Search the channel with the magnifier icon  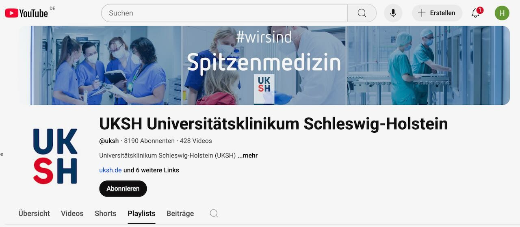(214, 213)
